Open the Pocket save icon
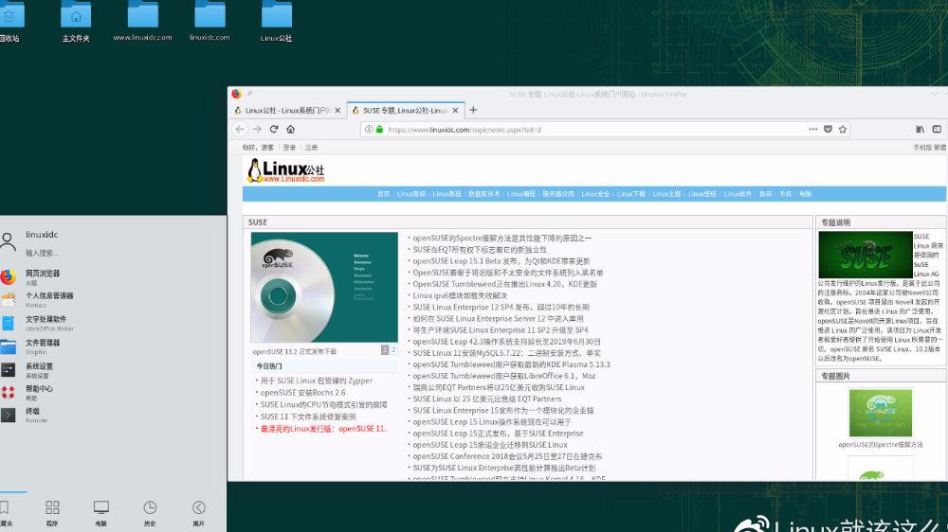The width and height of the screenshot is (948, 532). pos(828,130)
